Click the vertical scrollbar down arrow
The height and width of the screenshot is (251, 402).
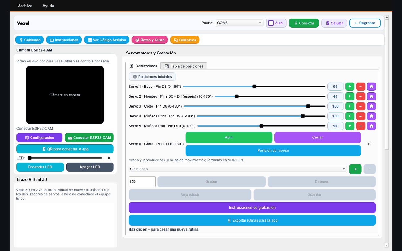point(387,245)
